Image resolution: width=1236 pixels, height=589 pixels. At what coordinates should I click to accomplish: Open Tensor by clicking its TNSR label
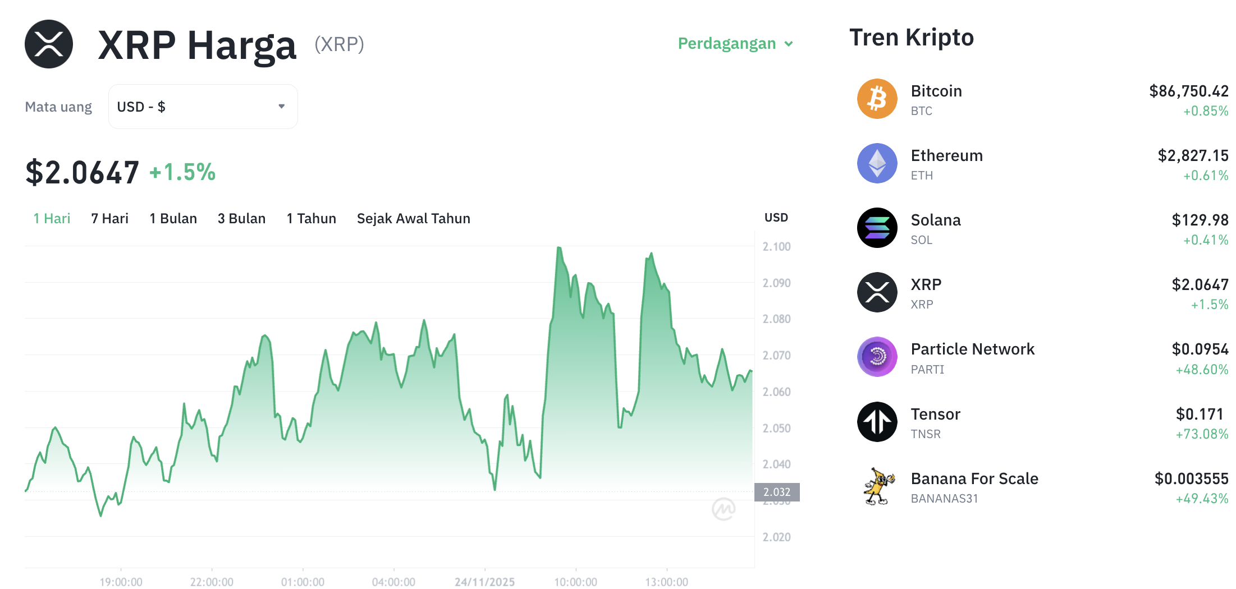pyautogui.click(x=926, y=433)
